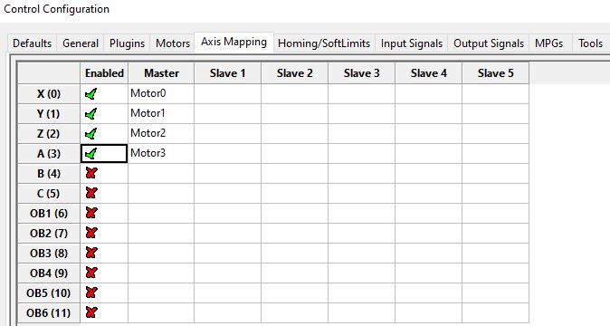Enable the C (5) axis red X
Screen dimensions: 610x326
91,193
